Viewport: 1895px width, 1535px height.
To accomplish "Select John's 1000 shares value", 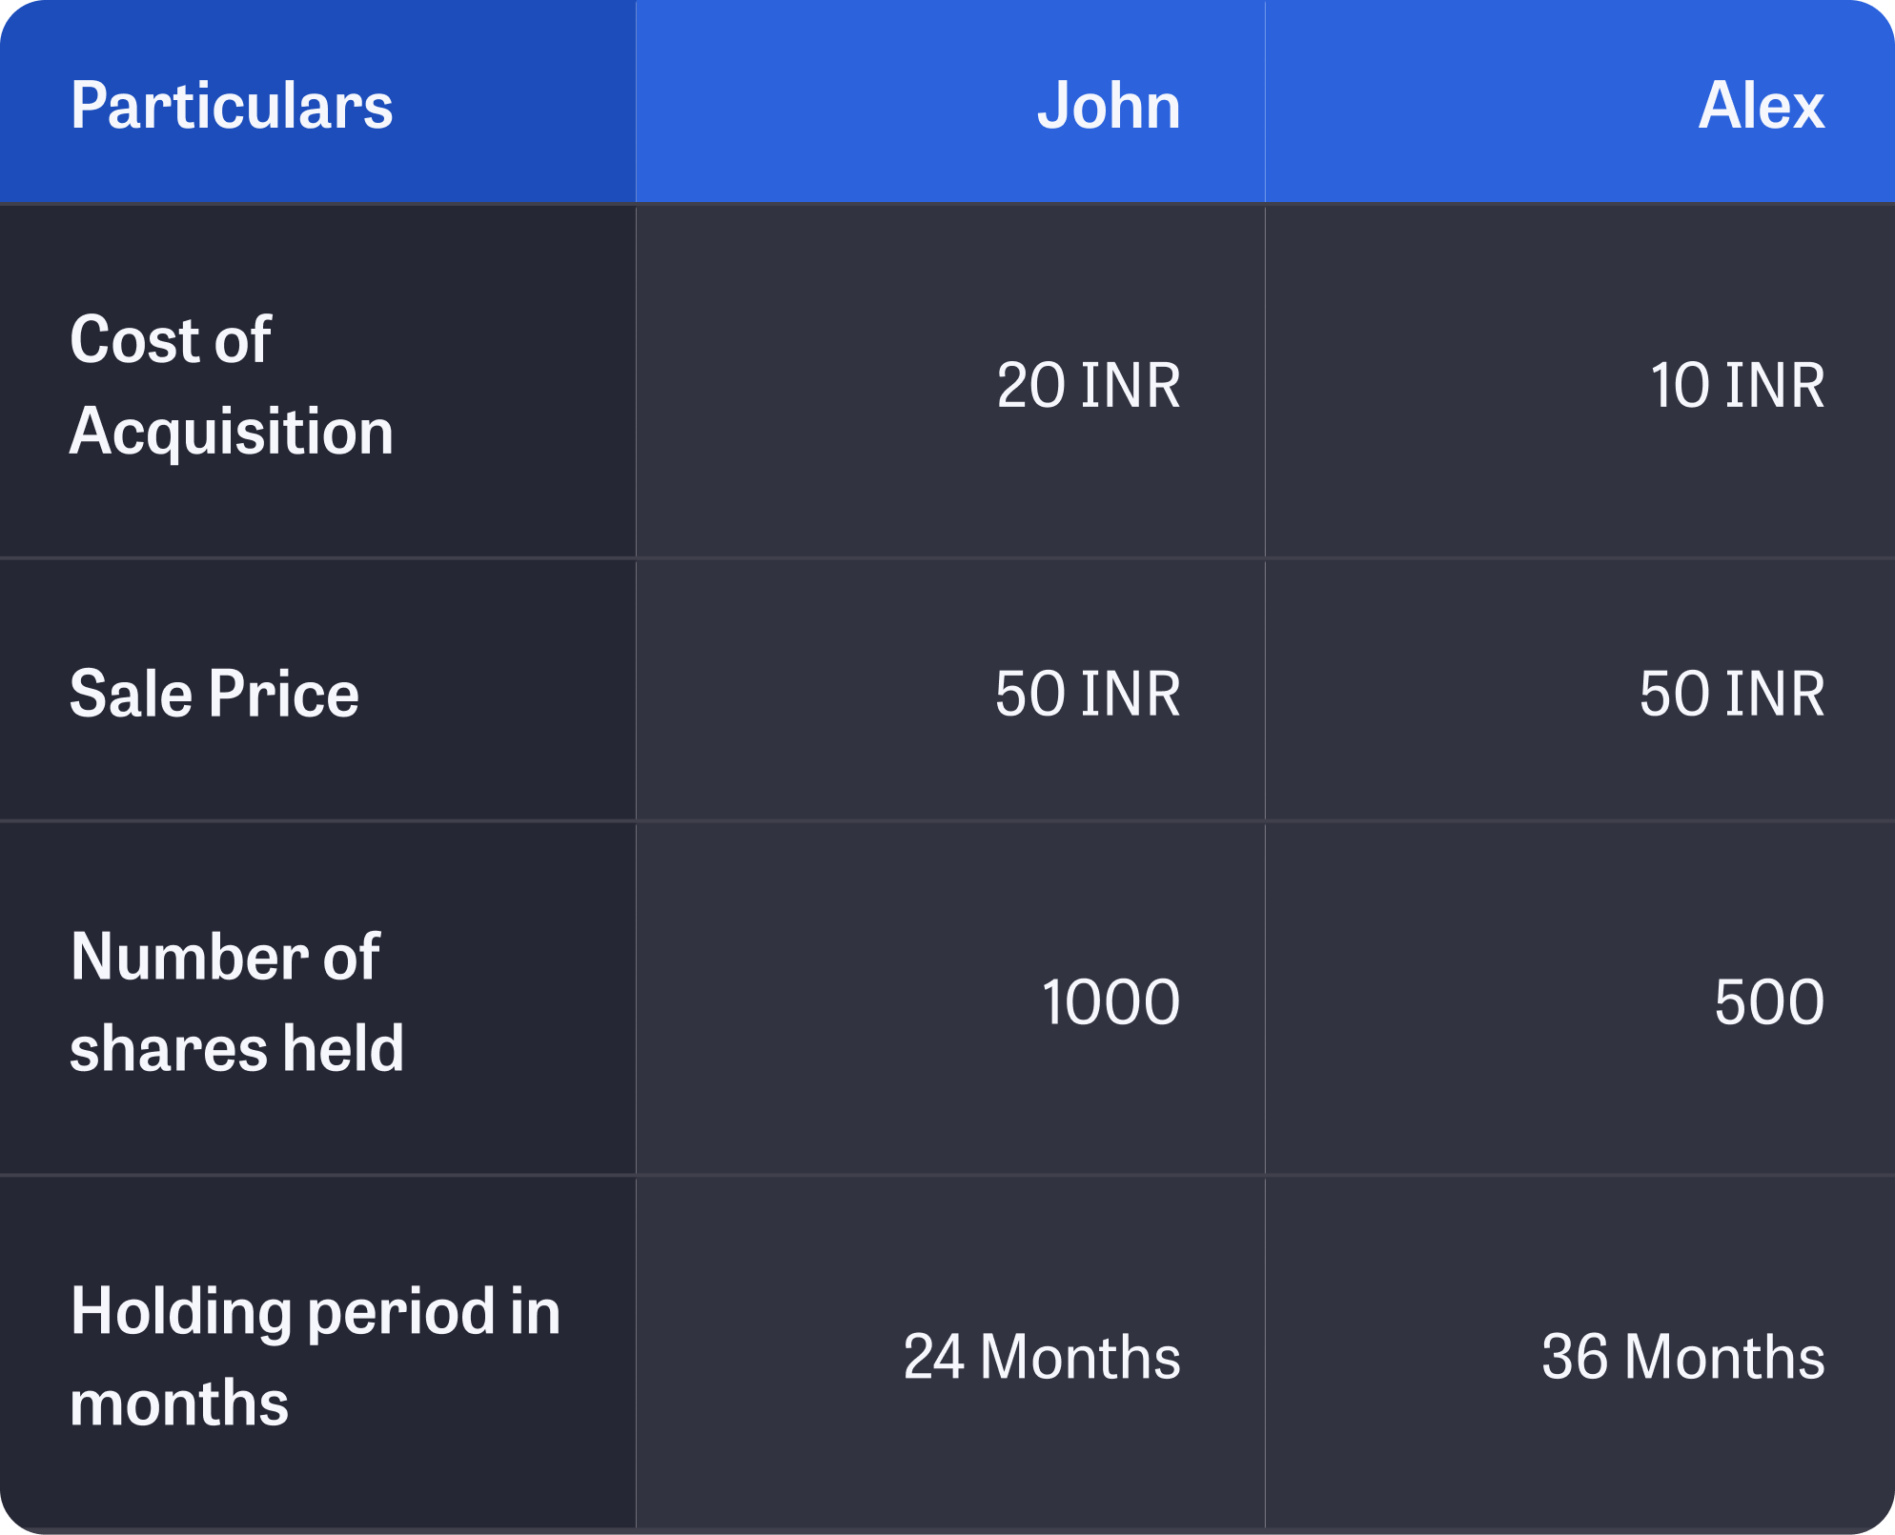I will pyautogui.click(x=1111, y=1002).
